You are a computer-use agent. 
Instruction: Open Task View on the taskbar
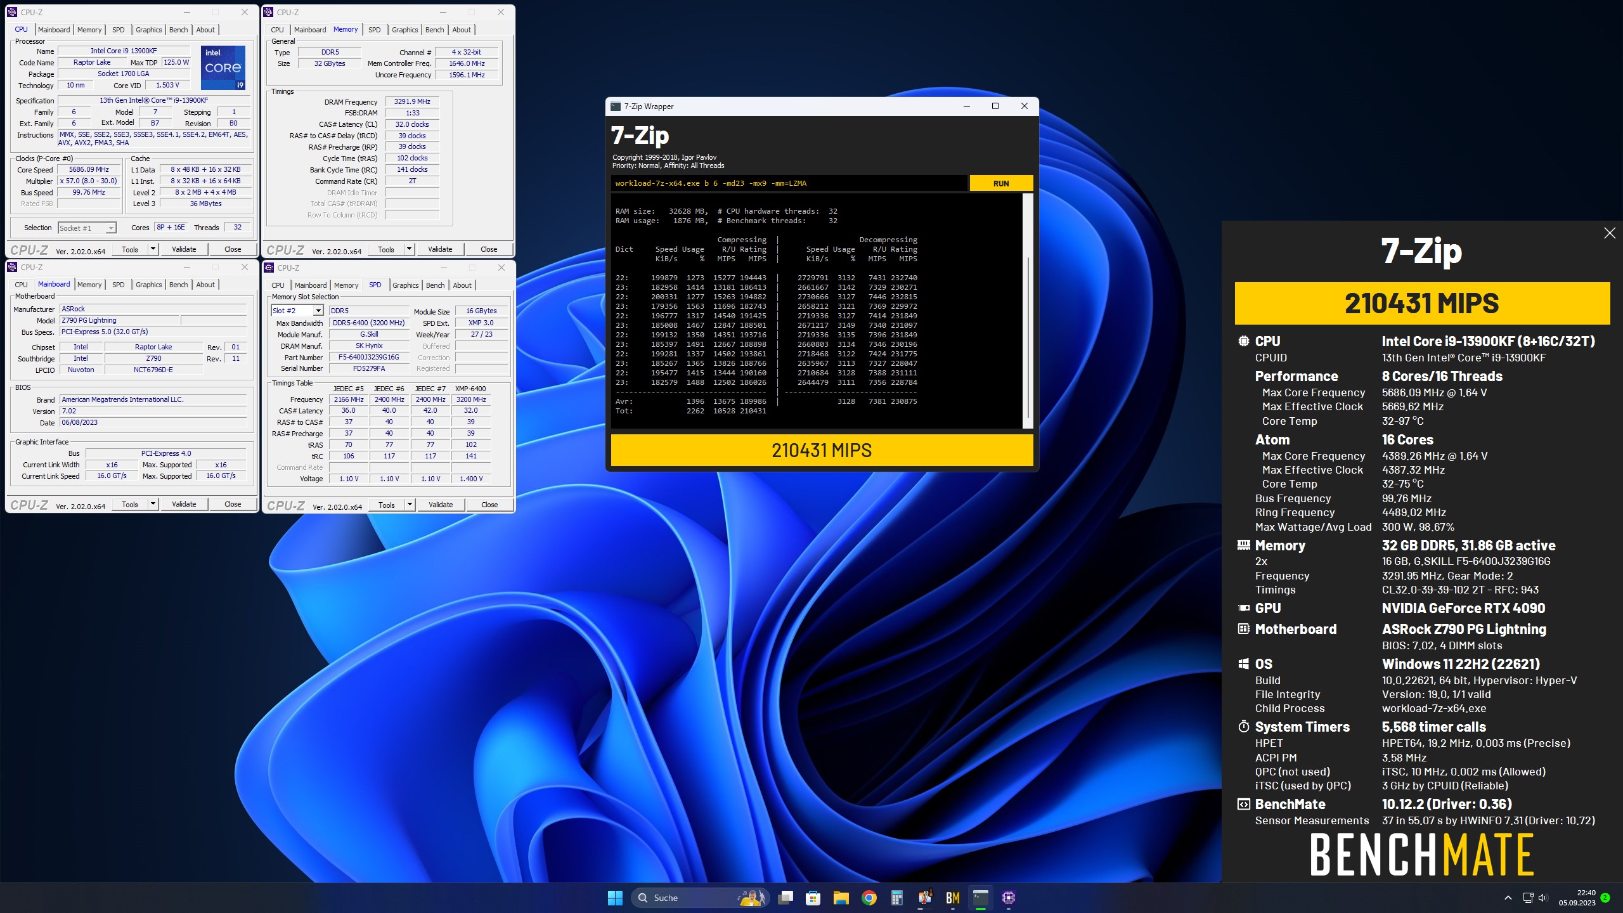786,898
